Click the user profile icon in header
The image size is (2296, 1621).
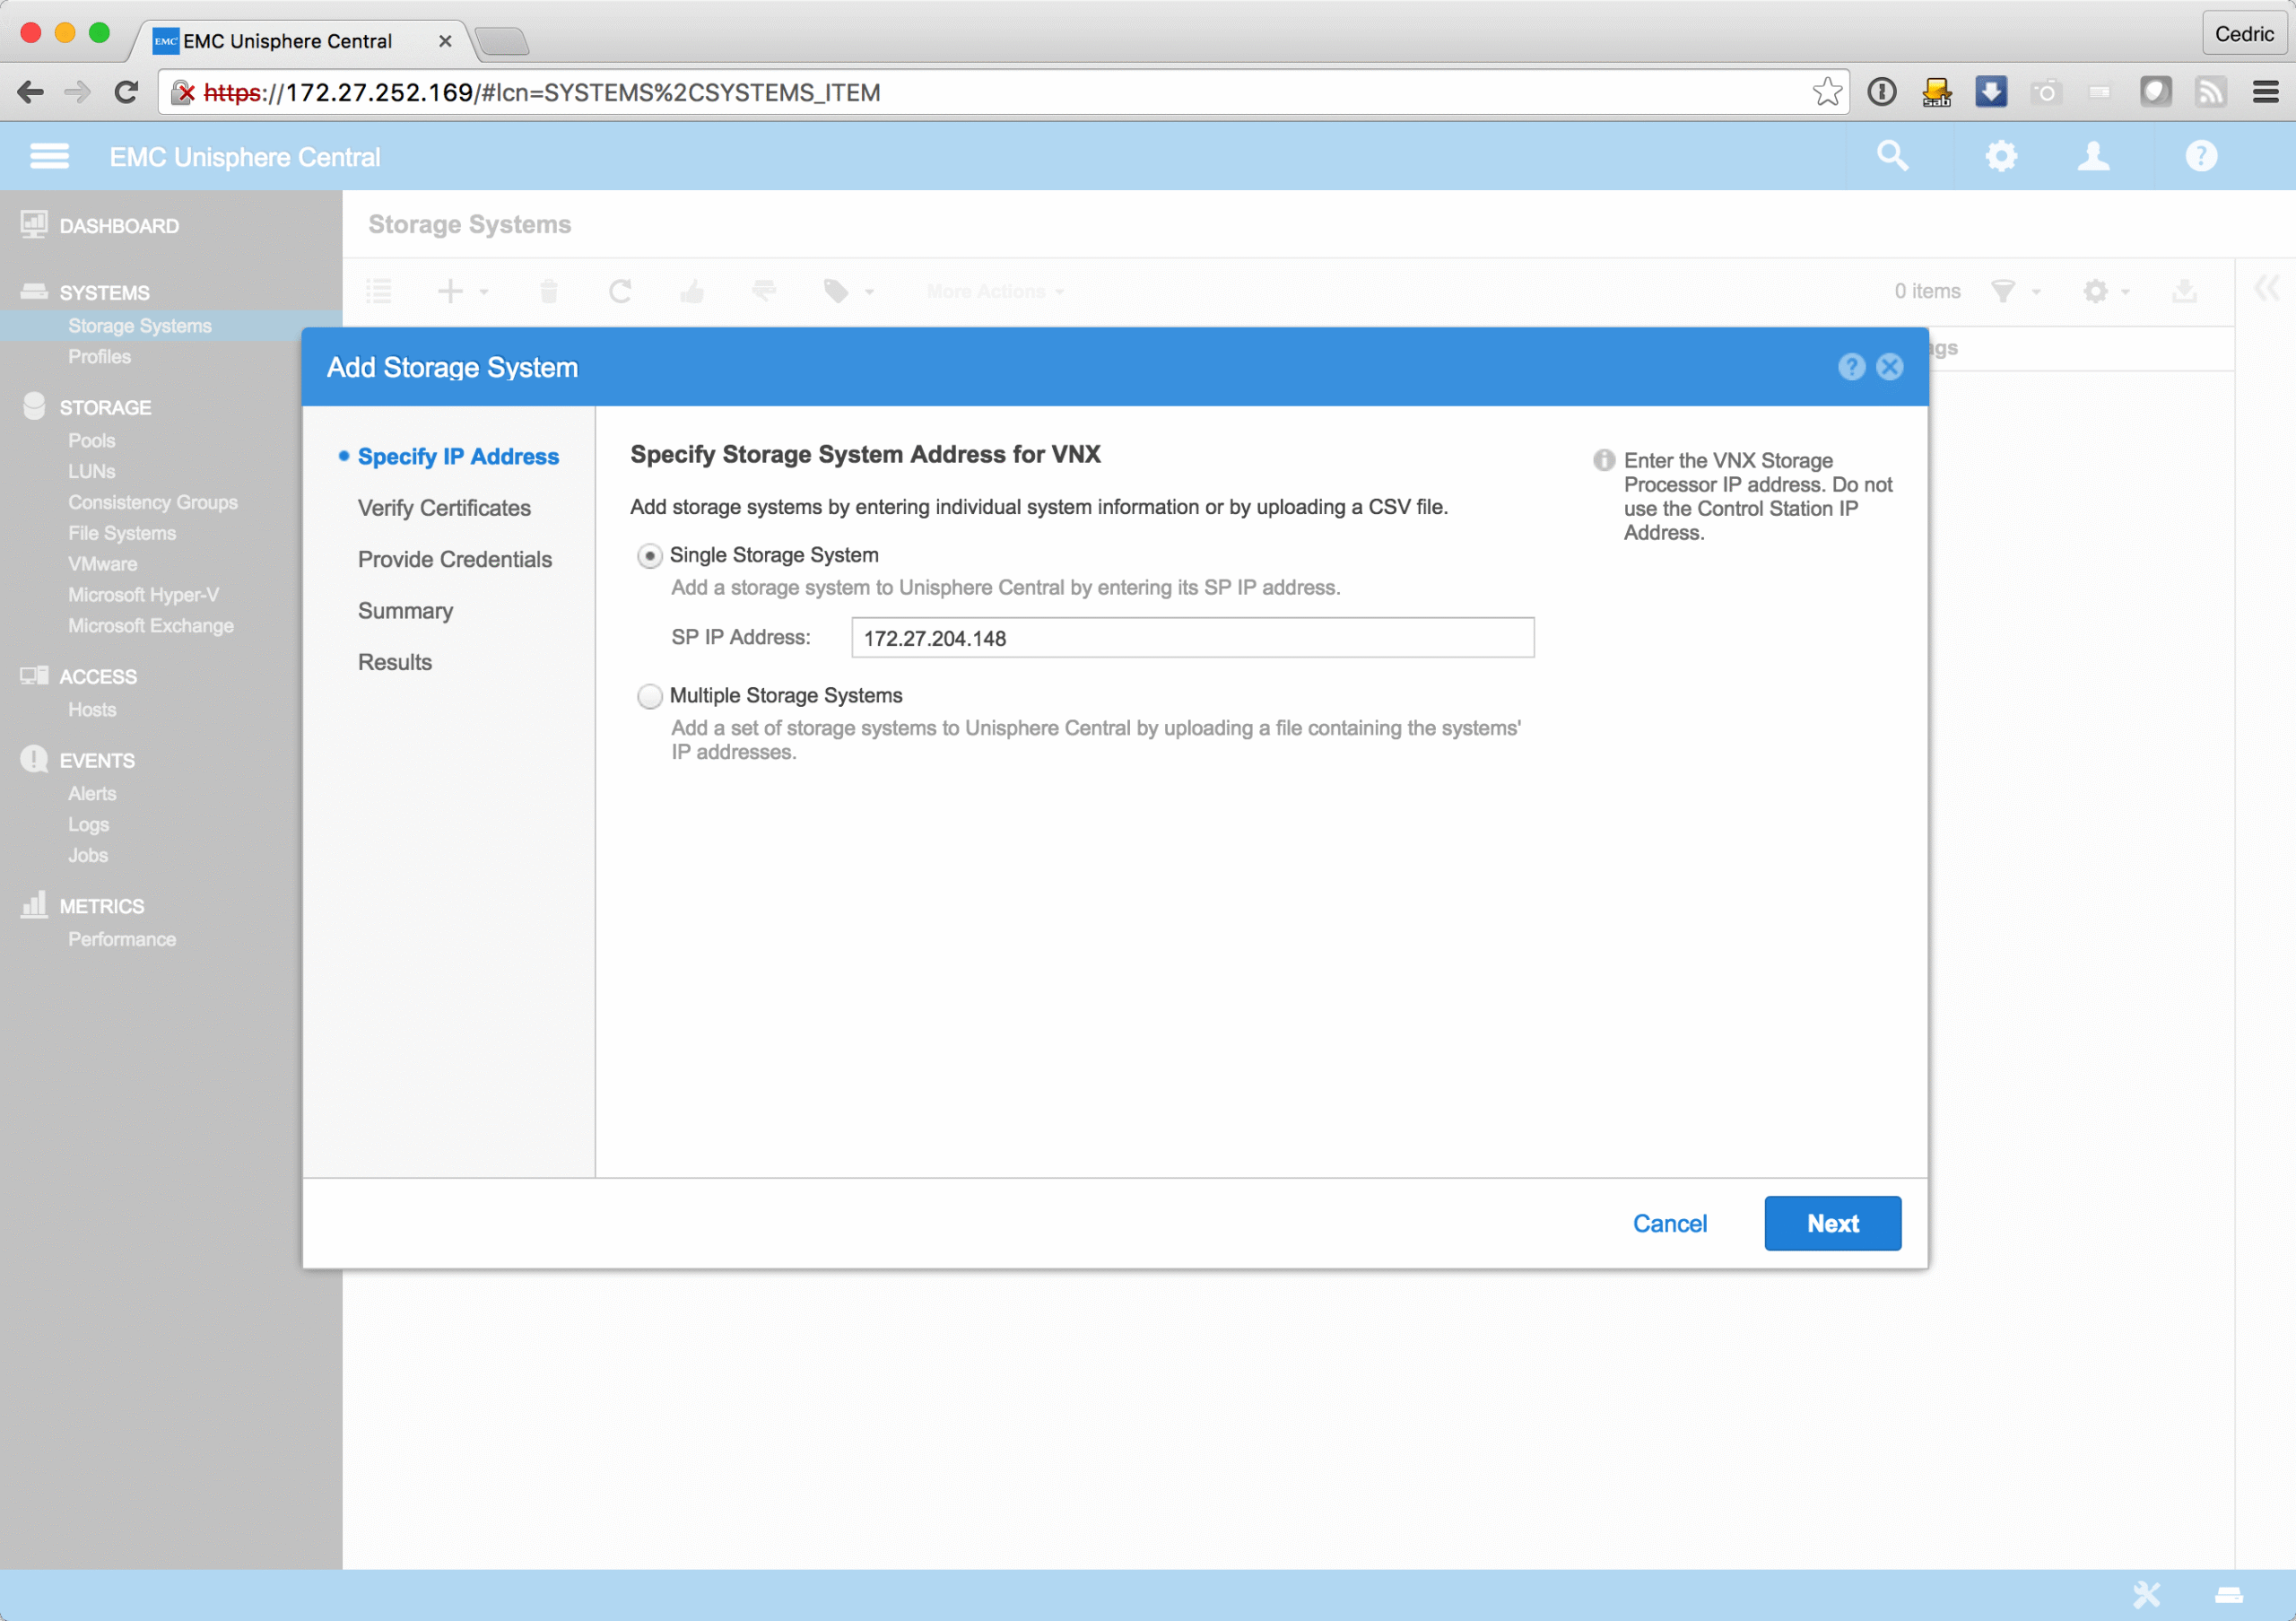2093,156
